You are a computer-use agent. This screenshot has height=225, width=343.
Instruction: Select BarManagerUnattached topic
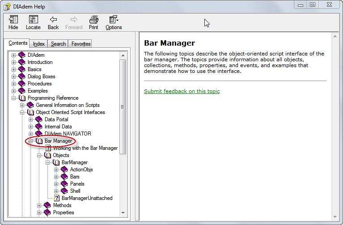coord(87,198)
